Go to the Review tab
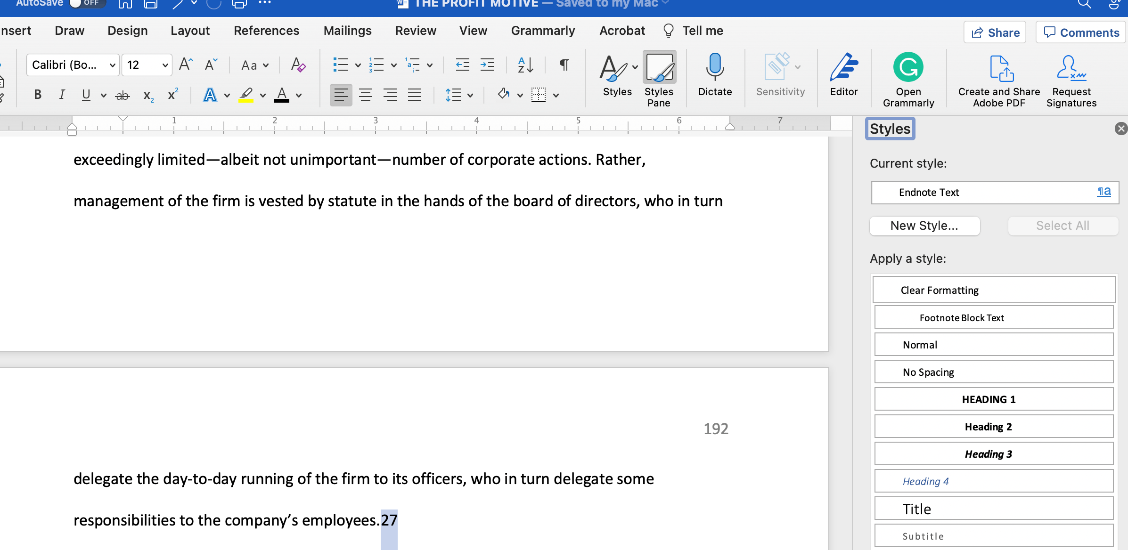Screen dimensions: 1128x550 tap(416, 31)
